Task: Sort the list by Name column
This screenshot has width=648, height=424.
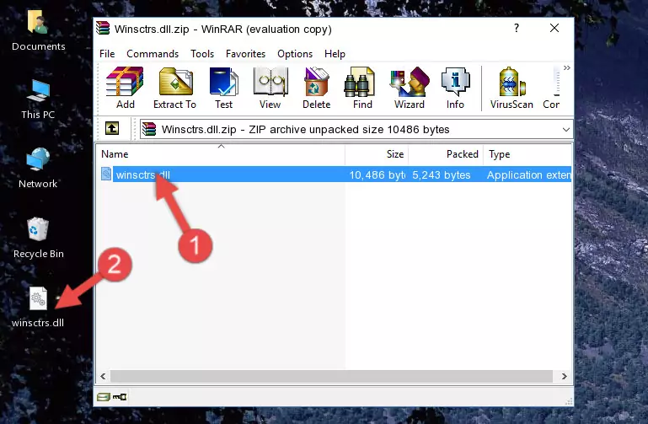Action: point(221,154)
